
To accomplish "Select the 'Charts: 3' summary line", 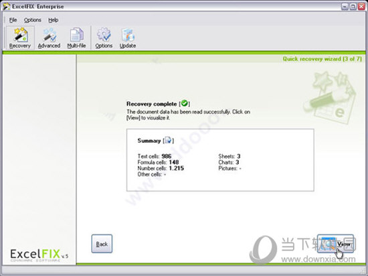I will 229,162.
